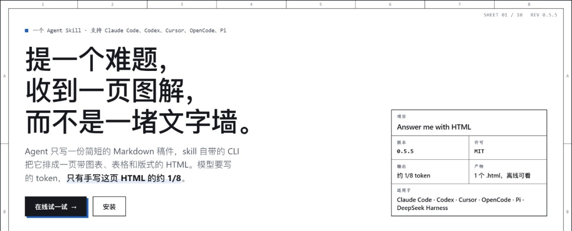Click license value MIT
The height and width of the screenshot is (231, 572).
(x=479, y=151)
